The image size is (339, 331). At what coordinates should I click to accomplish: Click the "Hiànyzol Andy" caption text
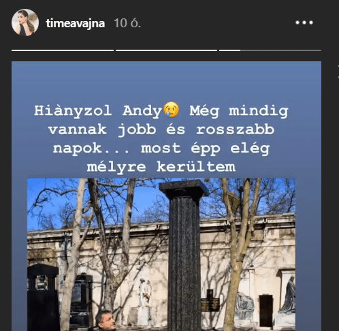pyautogui.click(x=98, y=111)
